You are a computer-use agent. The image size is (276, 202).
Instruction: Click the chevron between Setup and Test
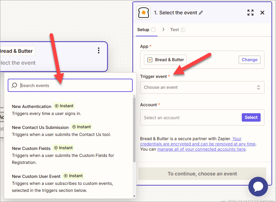(x=164, y=29)
